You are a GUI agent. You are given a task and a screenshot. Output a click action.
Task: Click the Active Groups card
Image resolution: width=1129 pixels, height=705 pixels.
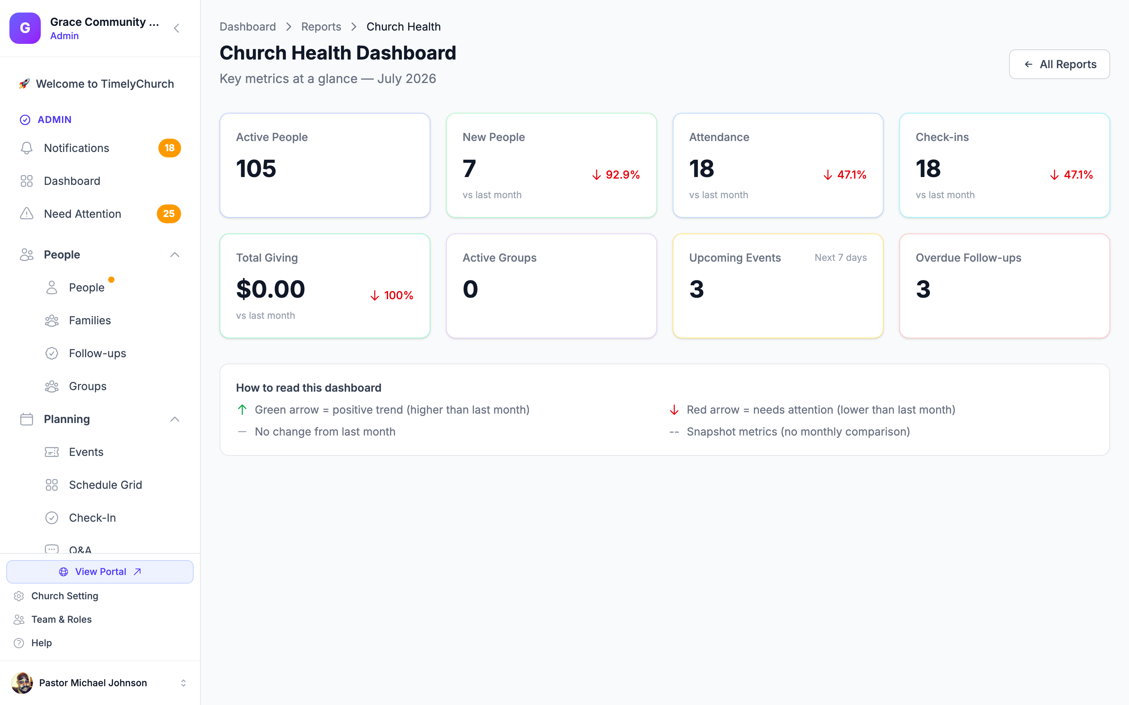(x=552, y=286)
